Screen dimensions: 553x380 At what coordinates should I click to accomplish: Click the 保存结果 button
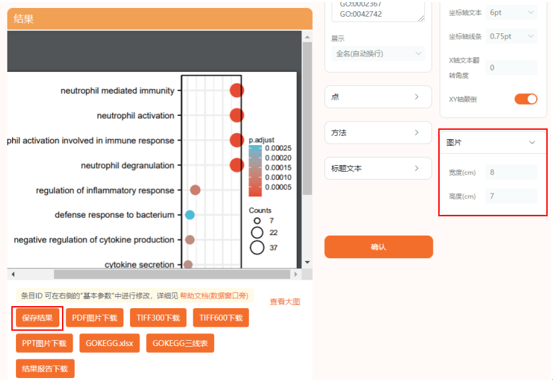[x=37, y=318]
